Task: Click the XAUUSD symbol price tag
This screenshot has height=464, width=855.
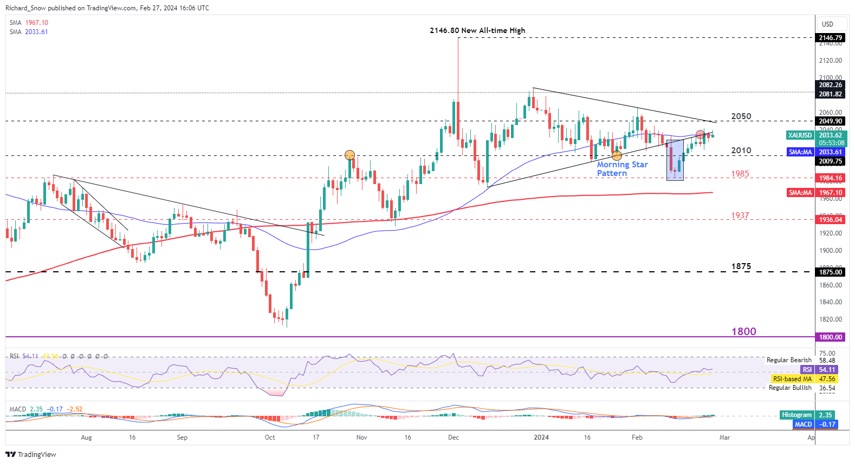Action: point(800,135)
